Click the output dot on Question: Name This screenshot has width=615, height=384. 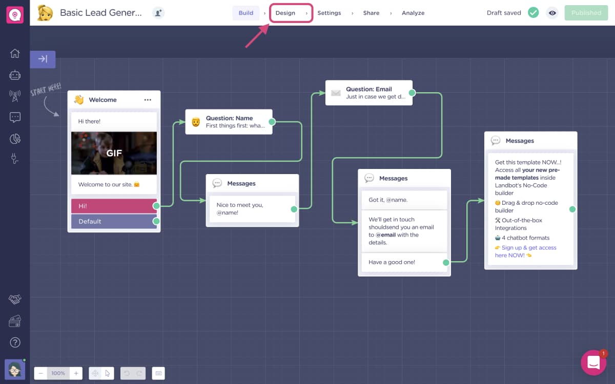pos(272,122)
